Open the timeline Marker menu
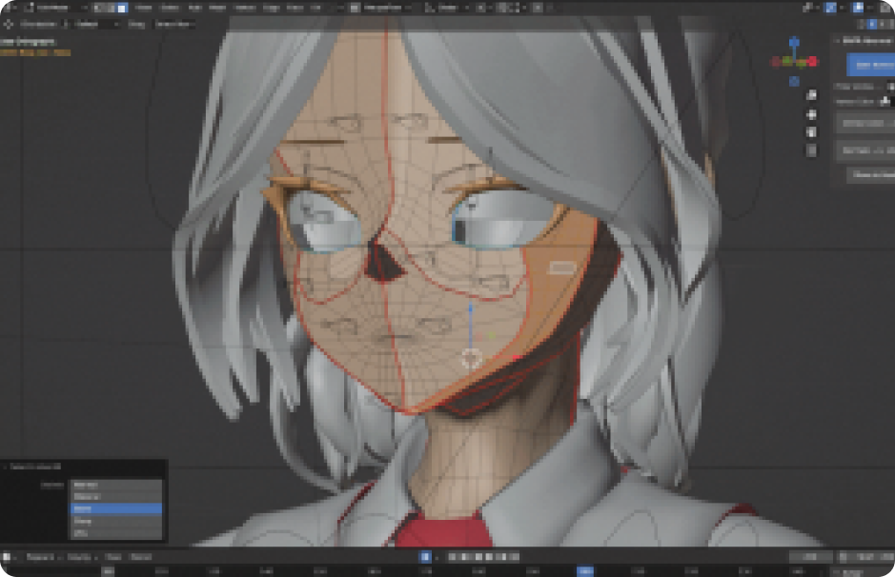Image resolution: width=895 pixels, height=577 pixels. pyautogui.click(x=140, y=557)
